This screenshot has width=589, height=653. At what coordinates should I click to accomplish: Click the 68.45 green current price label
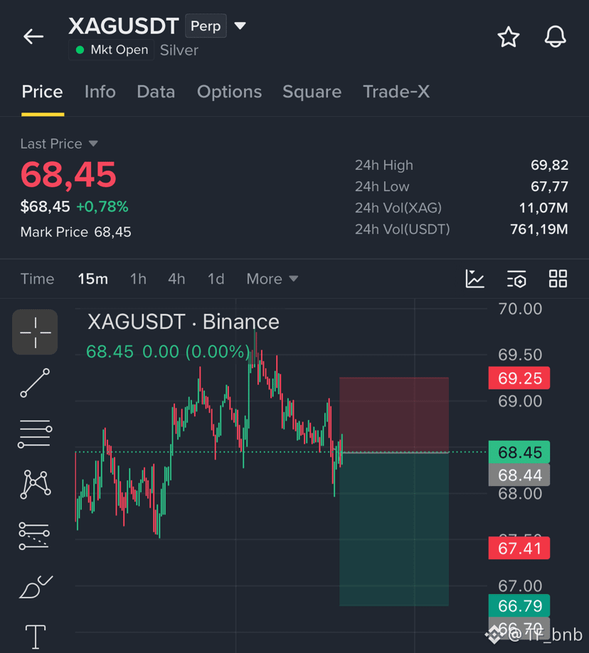519,452
